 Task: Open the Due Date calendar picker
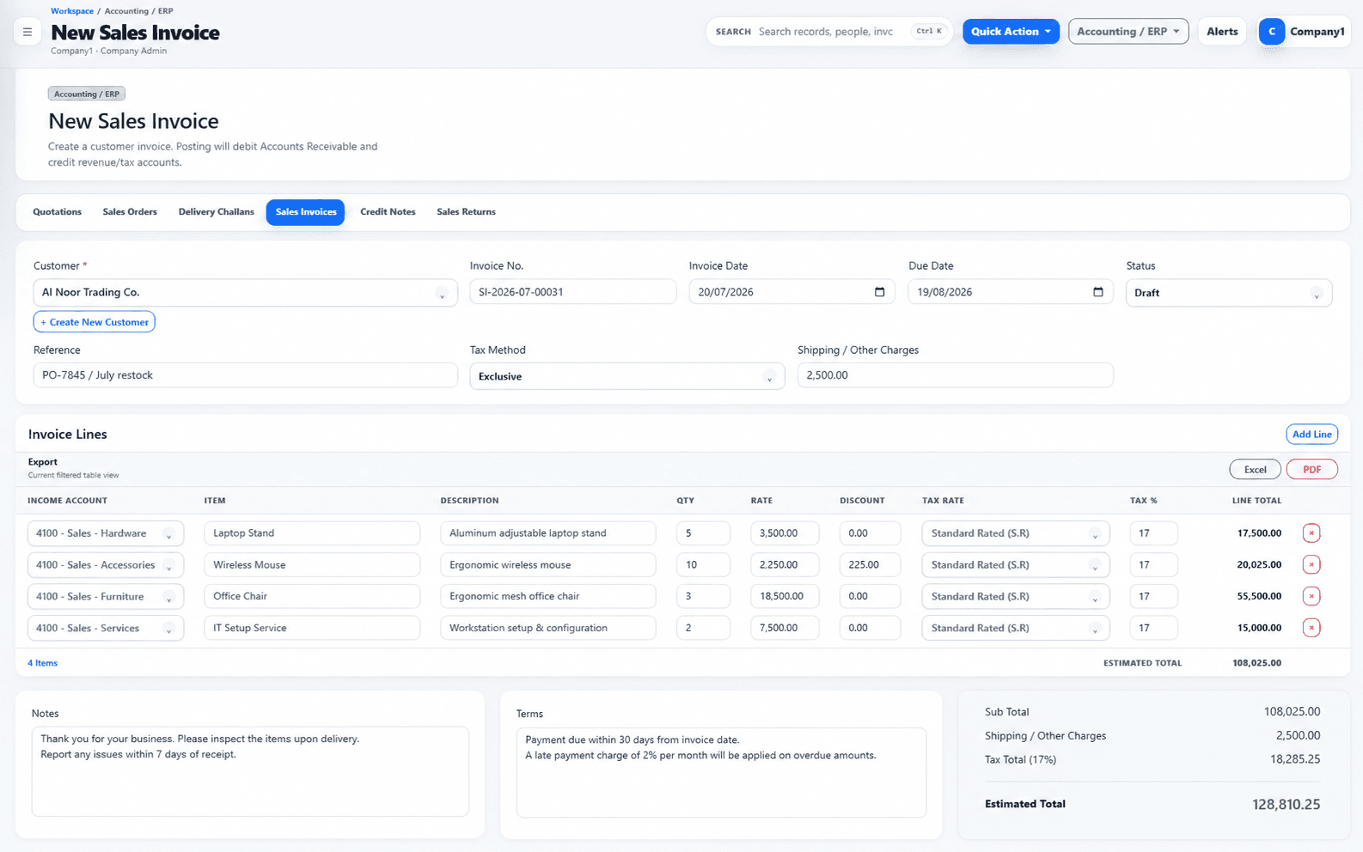tap(1097, 292)
